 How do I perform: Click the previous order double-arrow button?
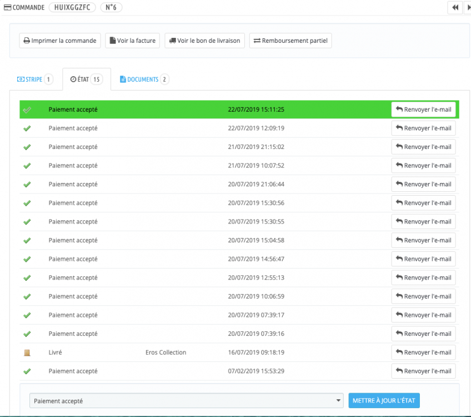coord(455,8)
